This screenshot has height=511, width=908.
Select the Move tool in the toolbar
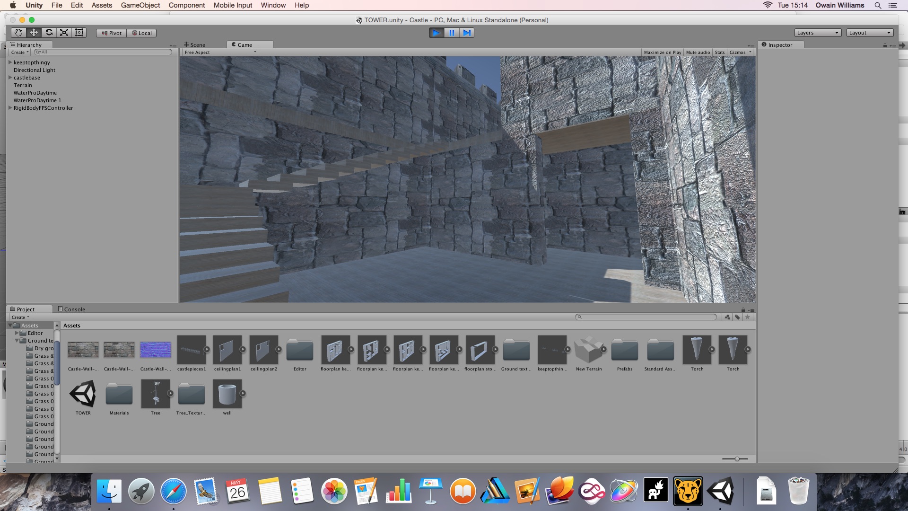pyautogui.click(x=34, y=33)
